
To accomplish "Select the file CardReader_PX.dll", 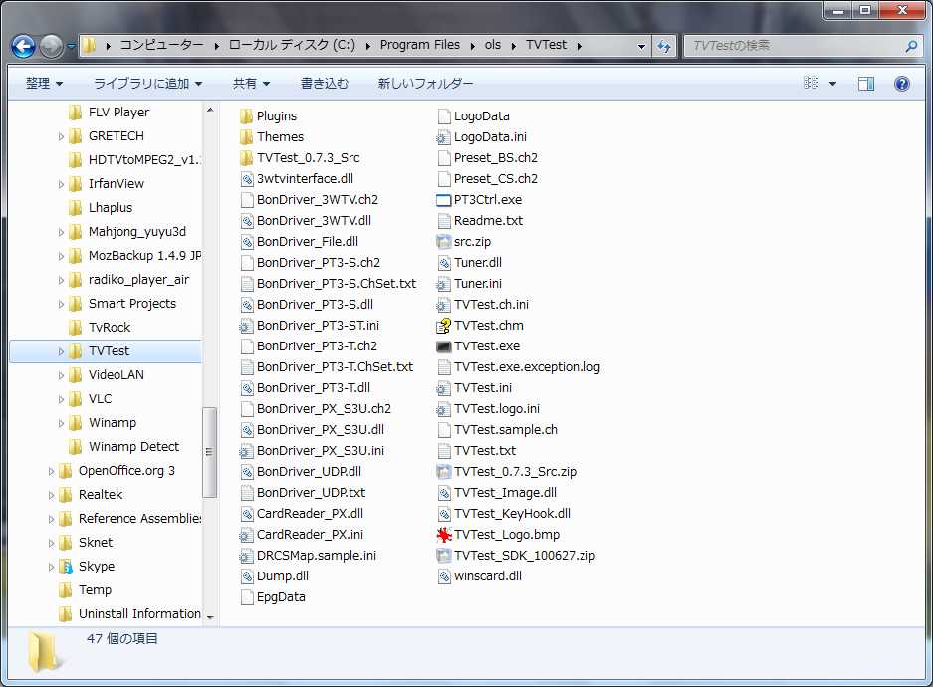I will click(310, 514).
